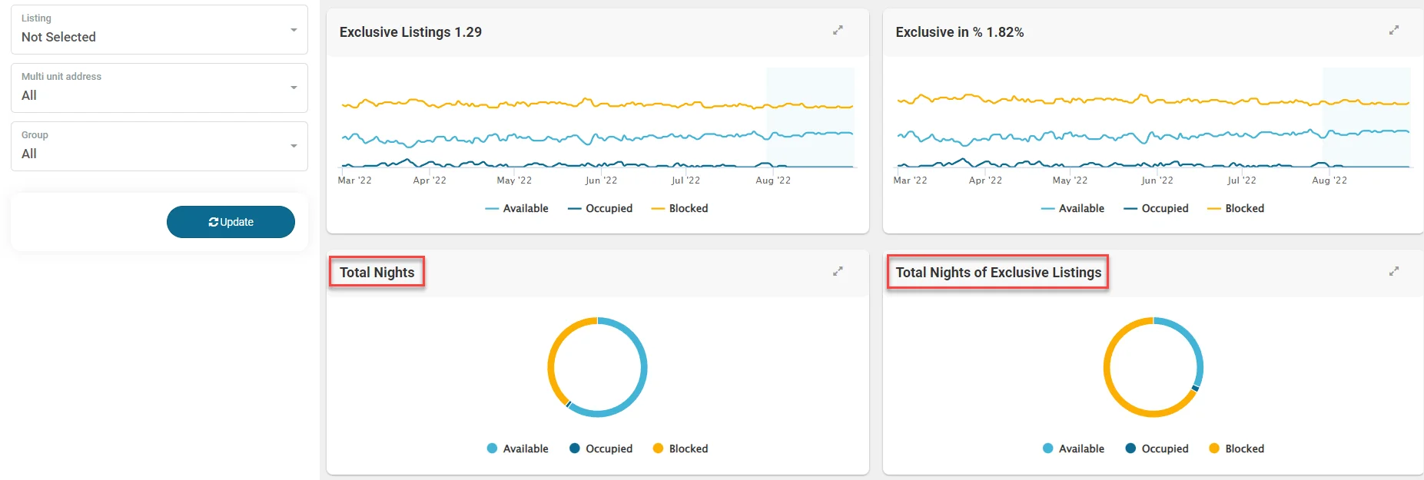Screen dimensions: 1424x480
Task: Click the Update button
Action: pyautogui.click(x=231, y=222)
